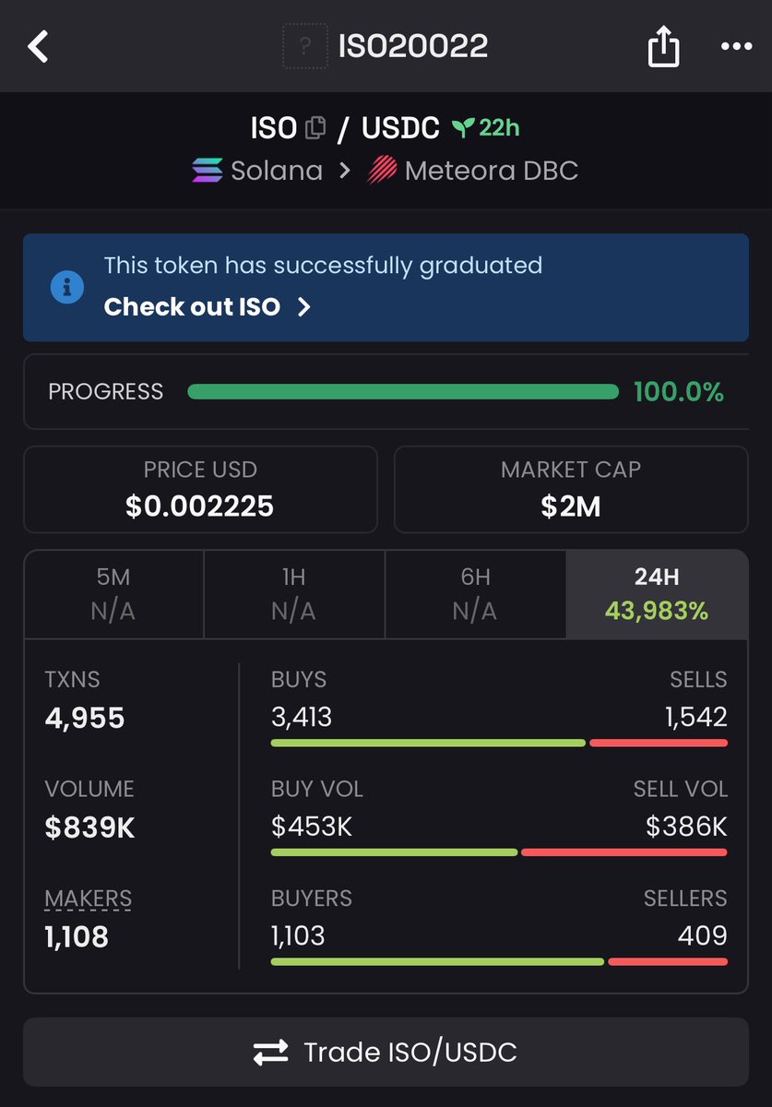Tap the MARKET CAP $2M box
Screen dimensions: 772x1107
coord(571,490)
